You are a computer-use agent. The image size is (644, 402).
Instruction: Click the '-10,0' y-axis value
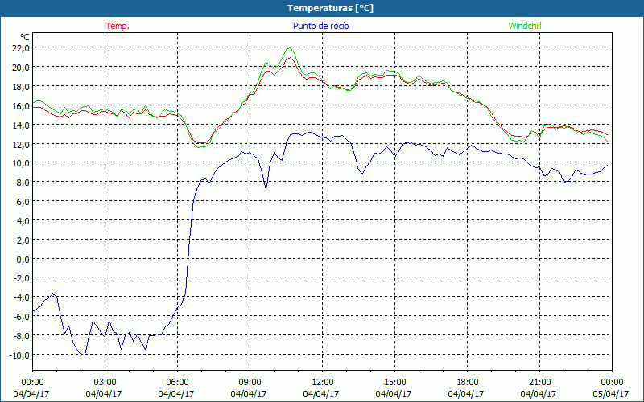20,355
